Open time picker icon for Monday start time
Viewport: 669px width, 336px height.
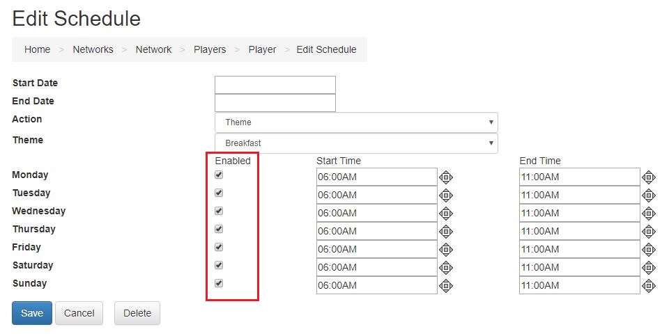445,177
